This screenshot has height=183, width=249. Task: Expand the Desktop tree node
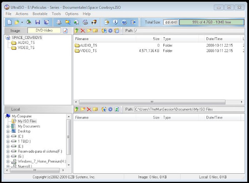coord(8,131)
